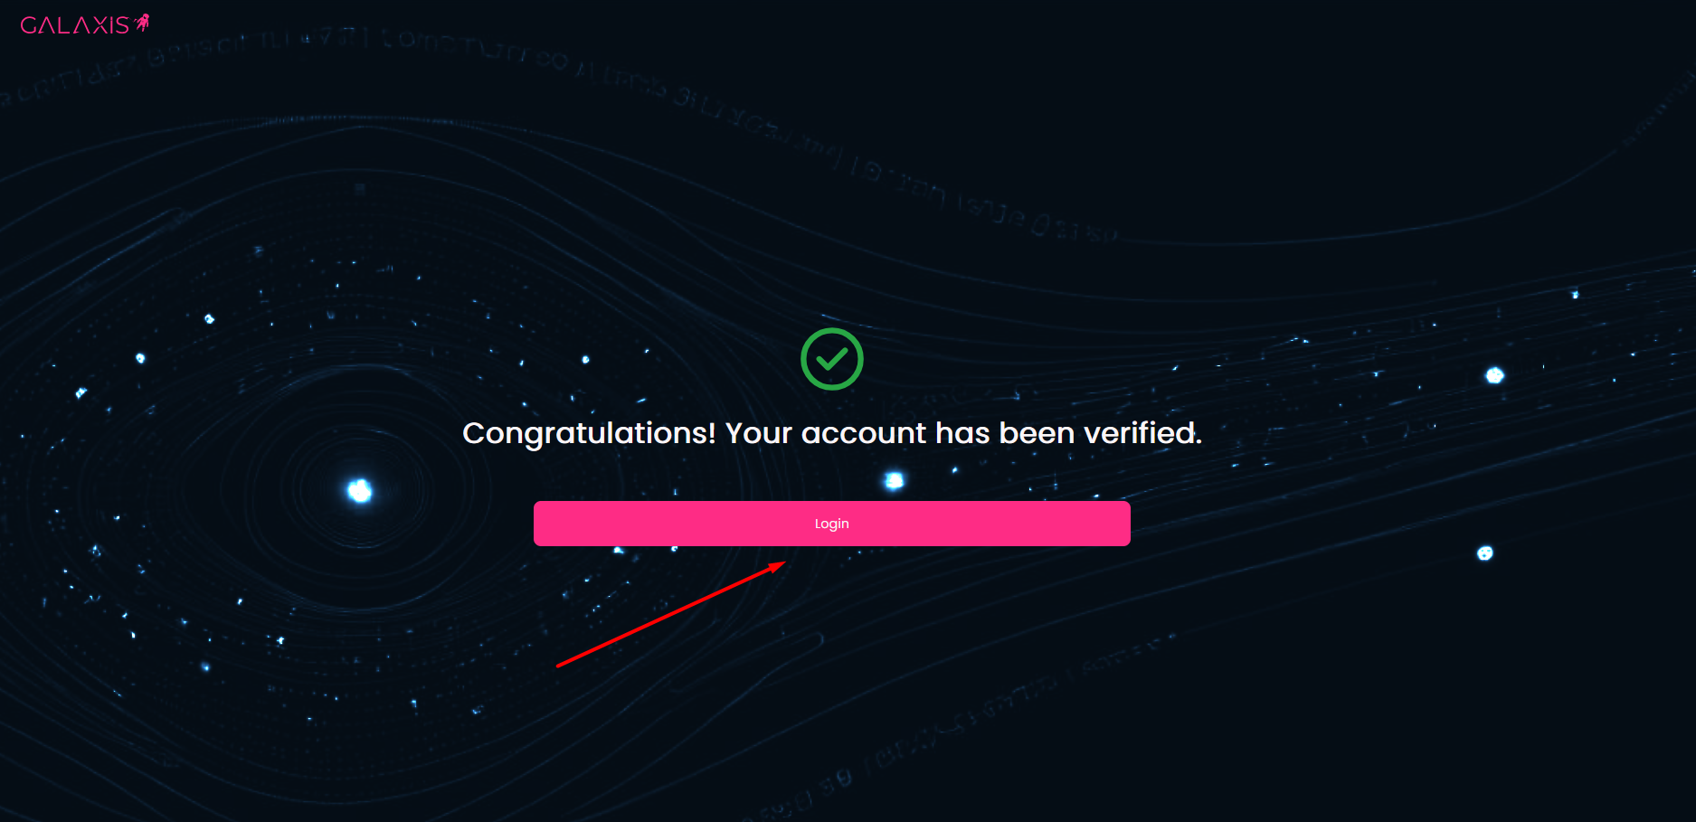Click the words "Your account" in the message
This screenshot has height=822, width=1696.
[x=826, y=434]
